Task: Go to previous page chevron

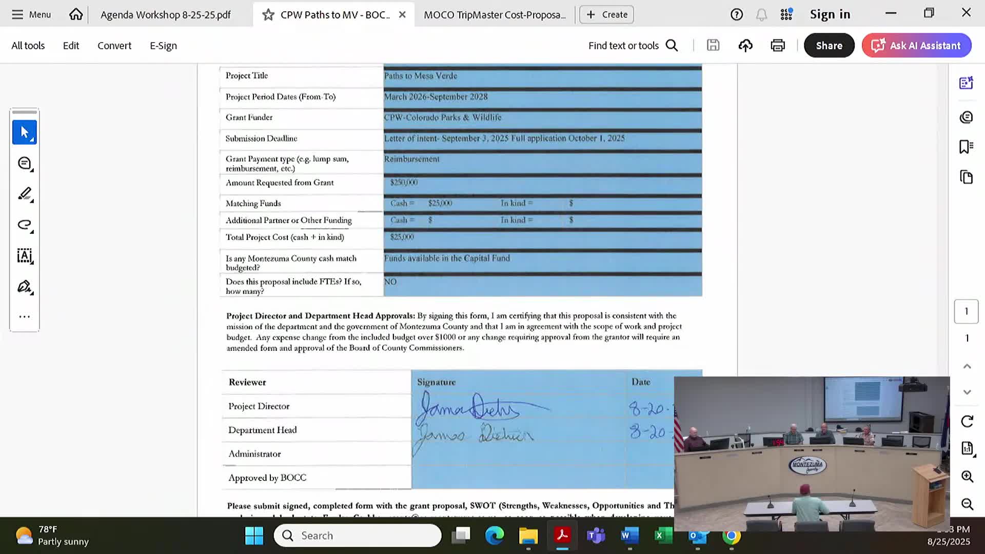Action: click(x=967, y=366)
